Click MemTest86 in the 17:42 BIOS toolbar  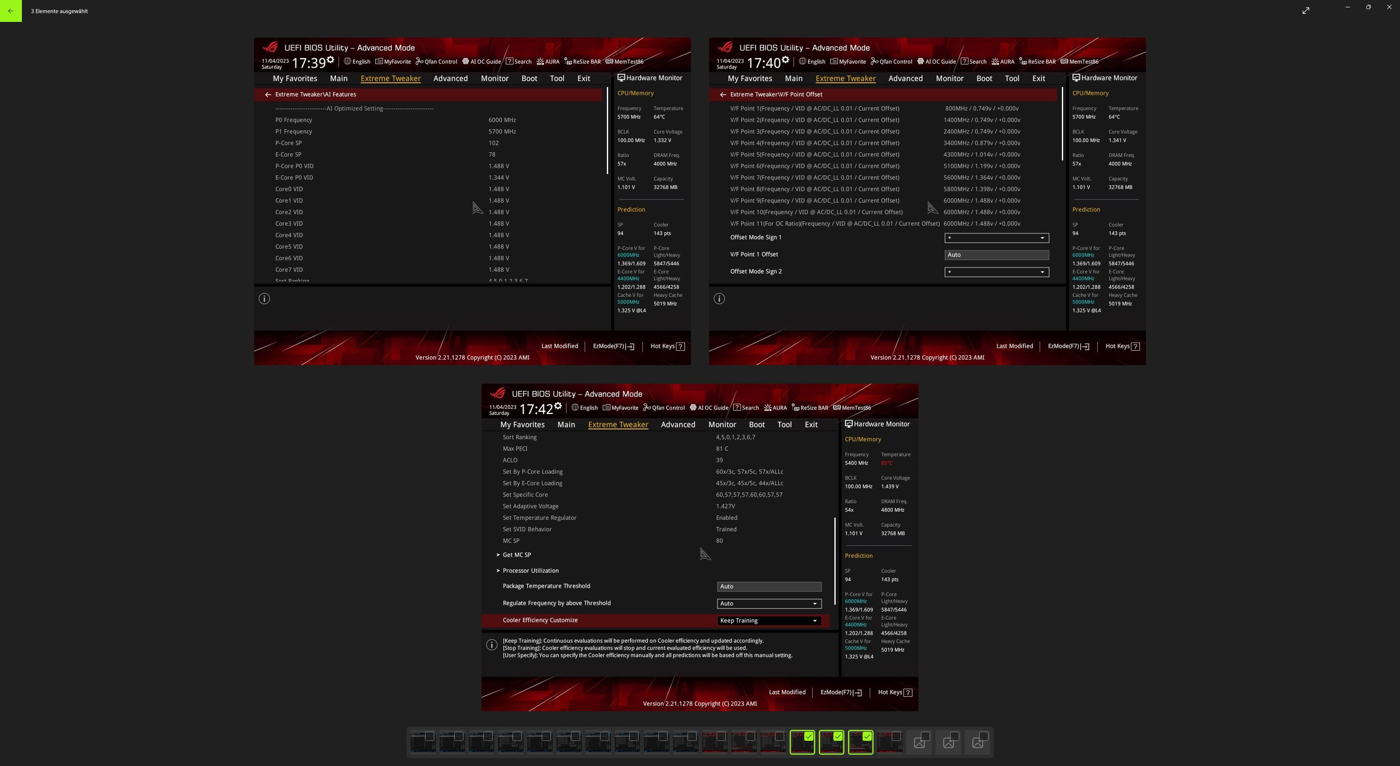852,408
